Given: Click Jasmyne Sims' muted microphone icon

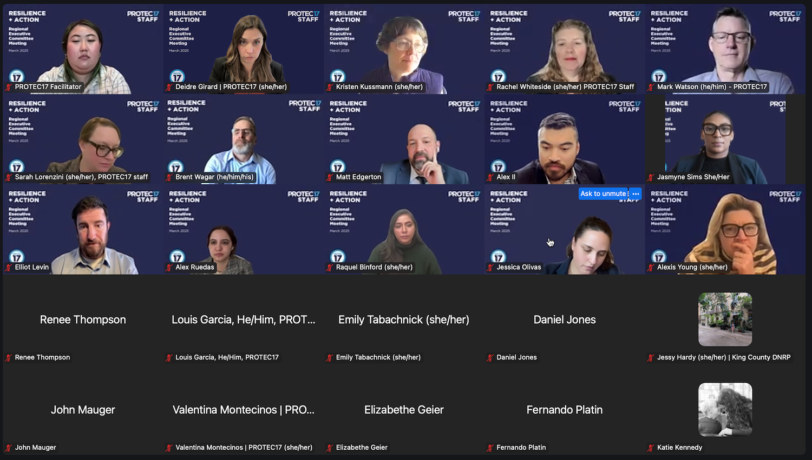Looking at the screenshot, I should pos(651,177).
